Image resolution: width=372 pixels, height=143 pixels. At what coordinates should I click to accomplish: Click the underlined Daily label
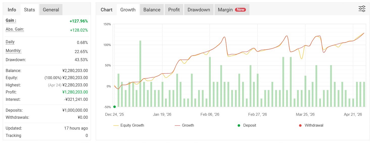10,42
